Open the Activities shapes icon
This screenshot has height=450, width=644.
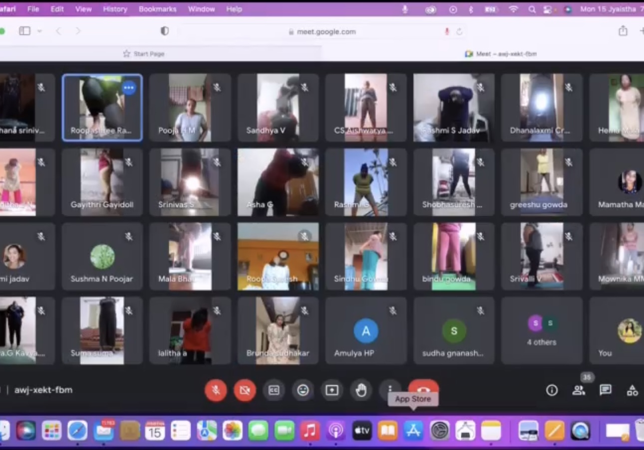pos(633,390)
